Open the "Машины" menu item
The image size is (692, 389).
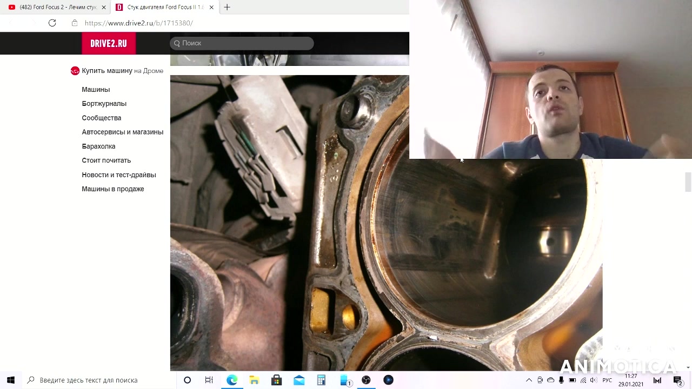pos(96,90)
